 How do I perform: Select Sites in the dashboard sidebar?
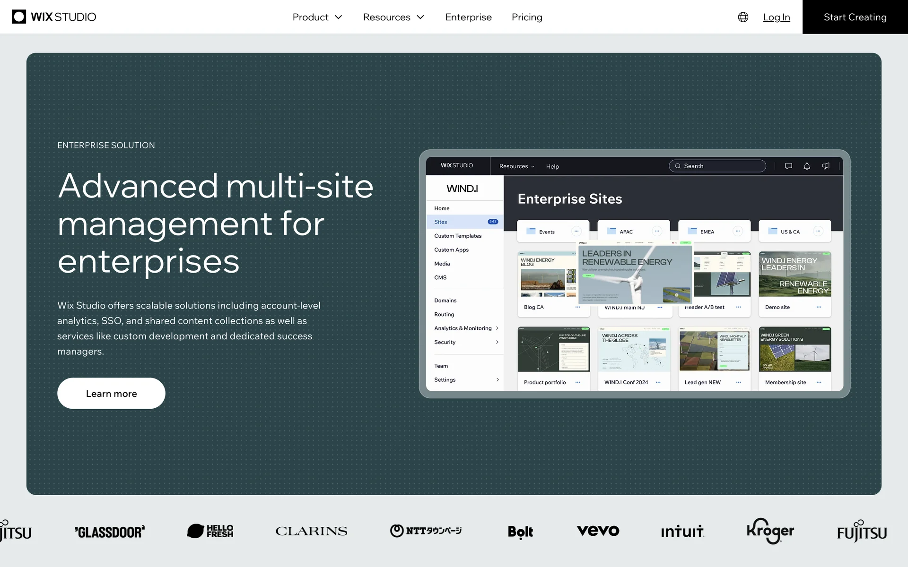pyautogui.click(x=441, y=222)
